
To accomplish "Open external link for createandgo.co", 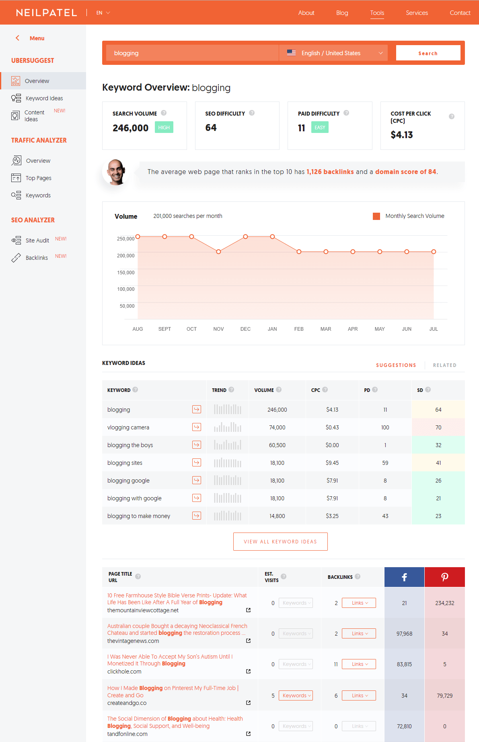I will (248, 703).
